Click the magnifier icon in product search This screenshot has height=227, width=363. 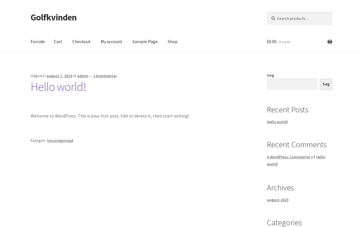[273, 18]
